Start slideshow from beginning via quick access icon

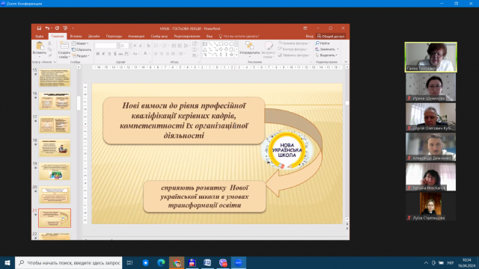[x=65, y=28]
